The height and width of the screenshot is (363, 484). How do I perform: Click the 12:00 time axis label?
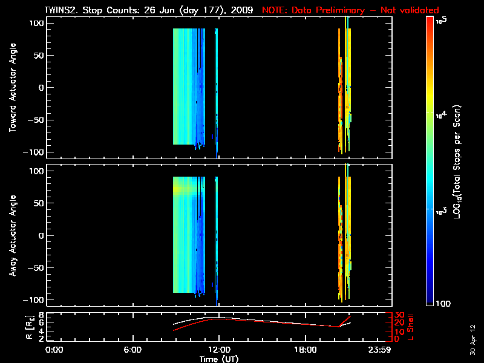[218, 350]
